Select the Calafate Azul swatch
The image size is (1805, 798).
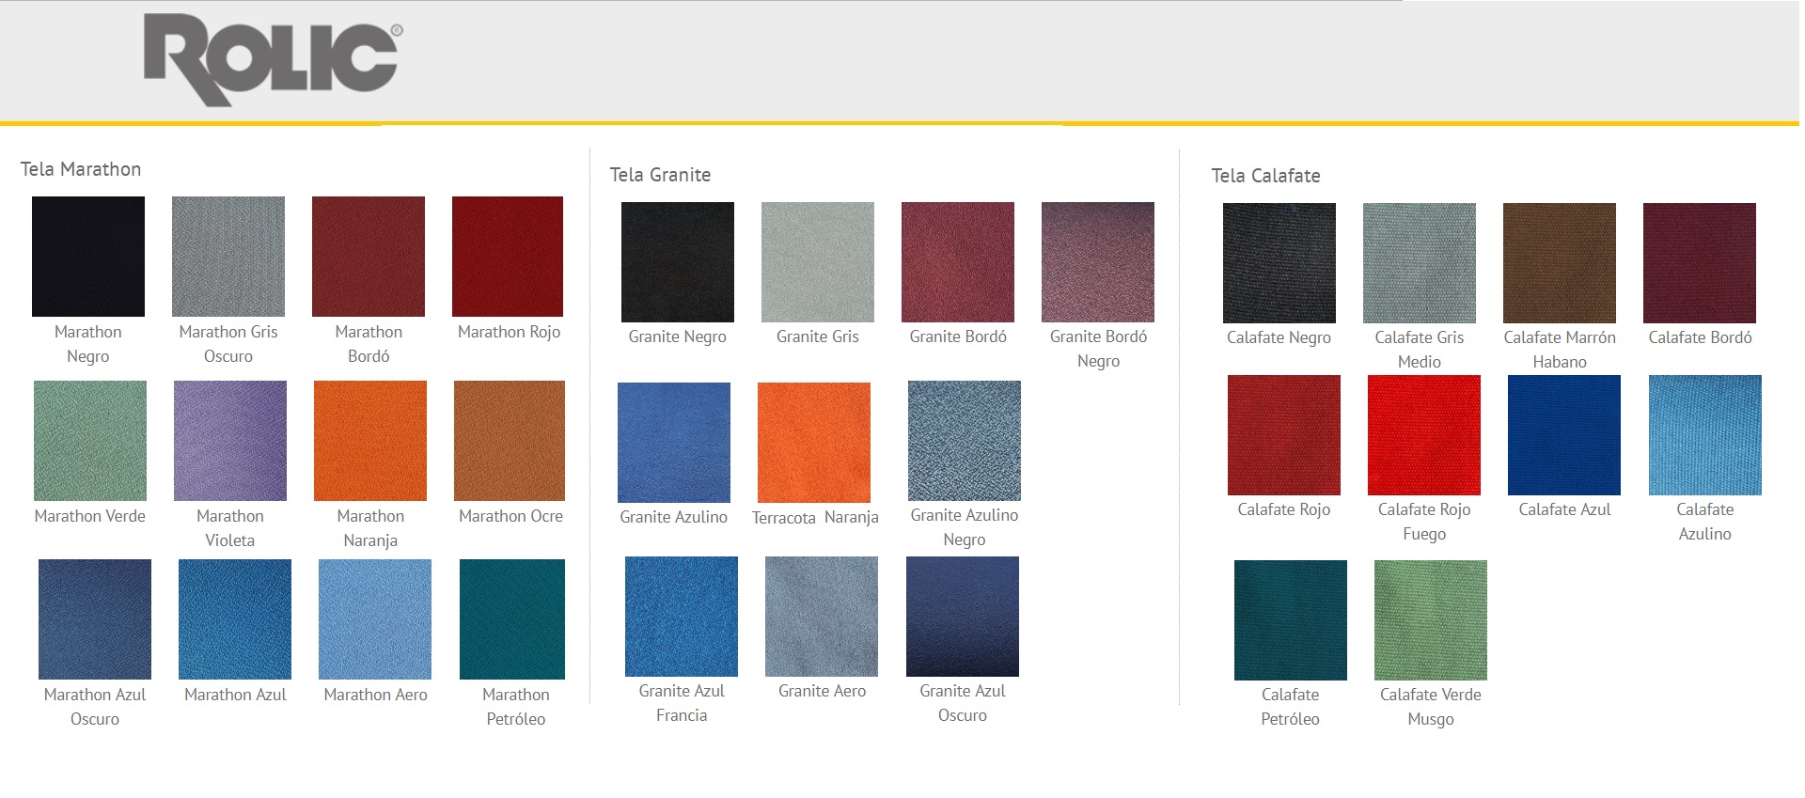click(1564, 434)
